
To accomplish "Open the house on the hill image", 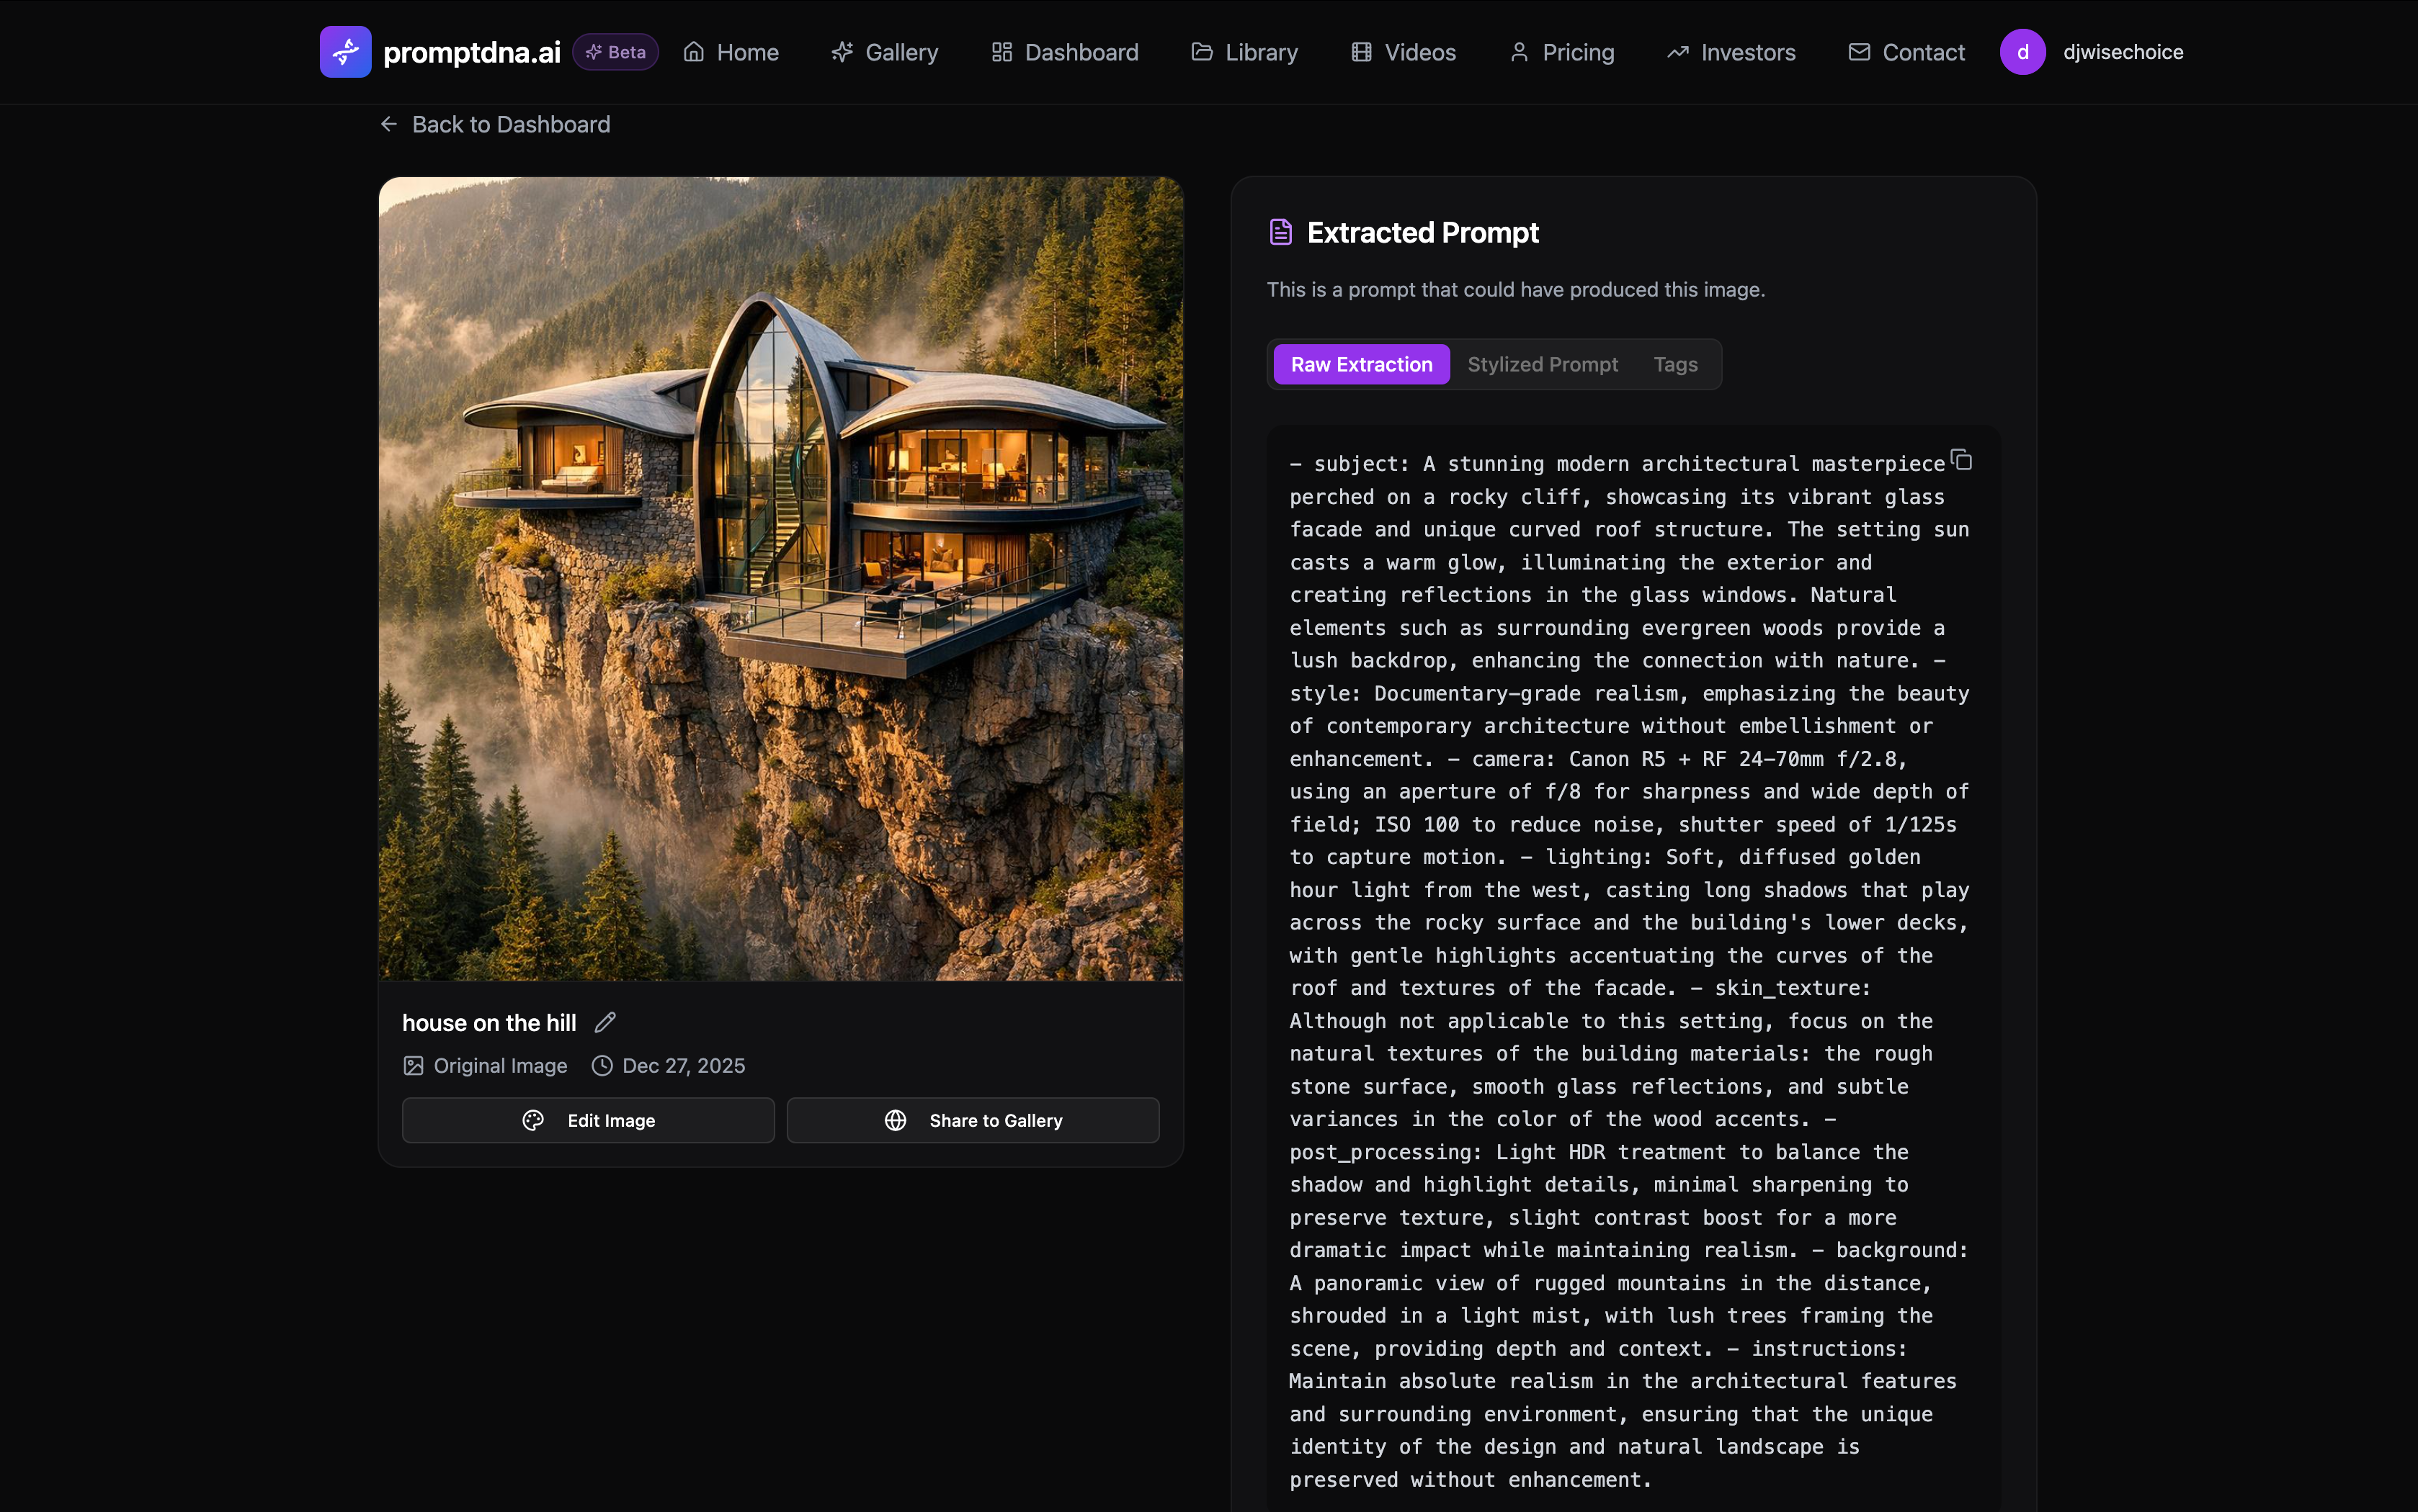I will pos(781,579).
